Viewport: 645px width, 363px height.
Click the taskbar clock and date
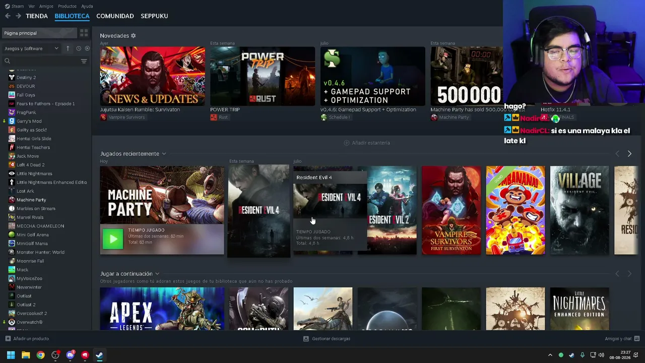[x=620, y=355]
